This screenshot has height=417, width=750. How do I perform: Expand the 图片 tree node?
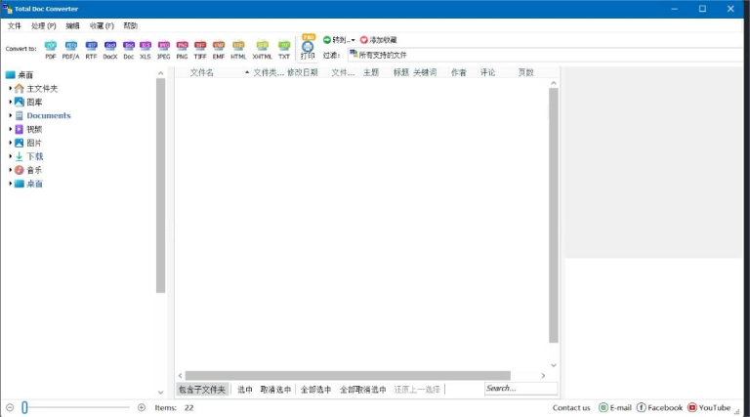(x=10, y=143)
